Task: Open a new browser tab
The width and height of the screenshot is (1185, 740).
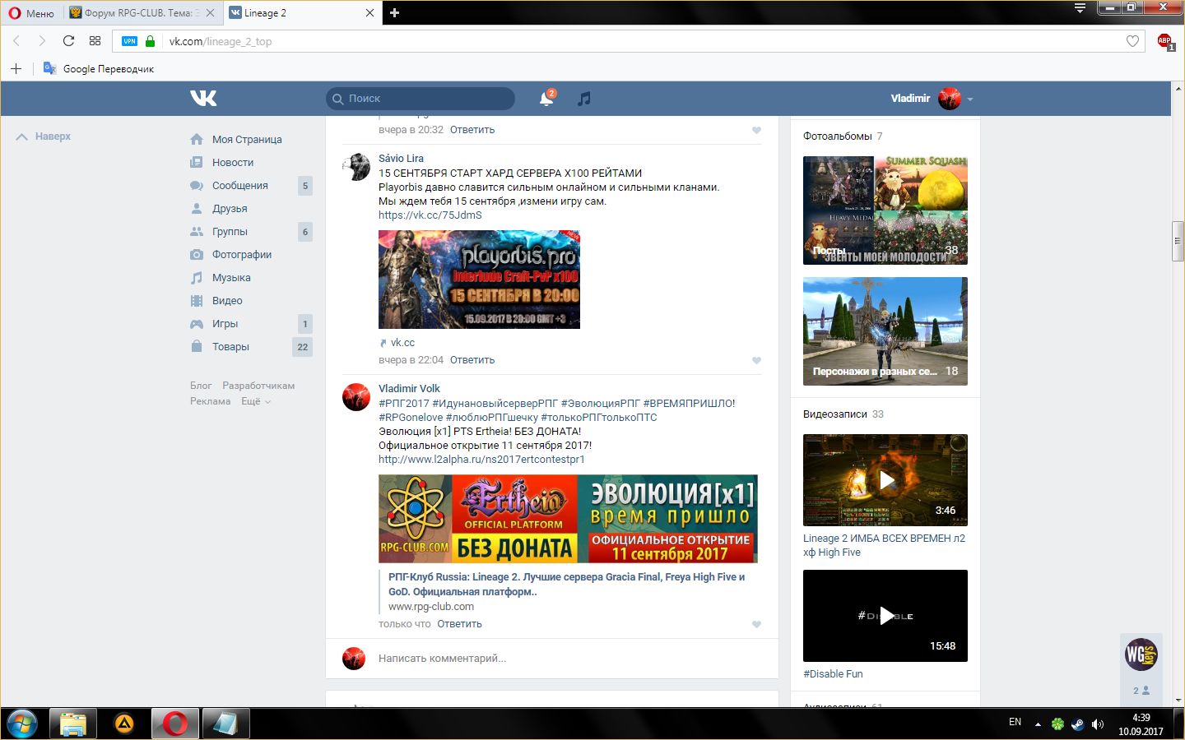Action: point(394,13)
